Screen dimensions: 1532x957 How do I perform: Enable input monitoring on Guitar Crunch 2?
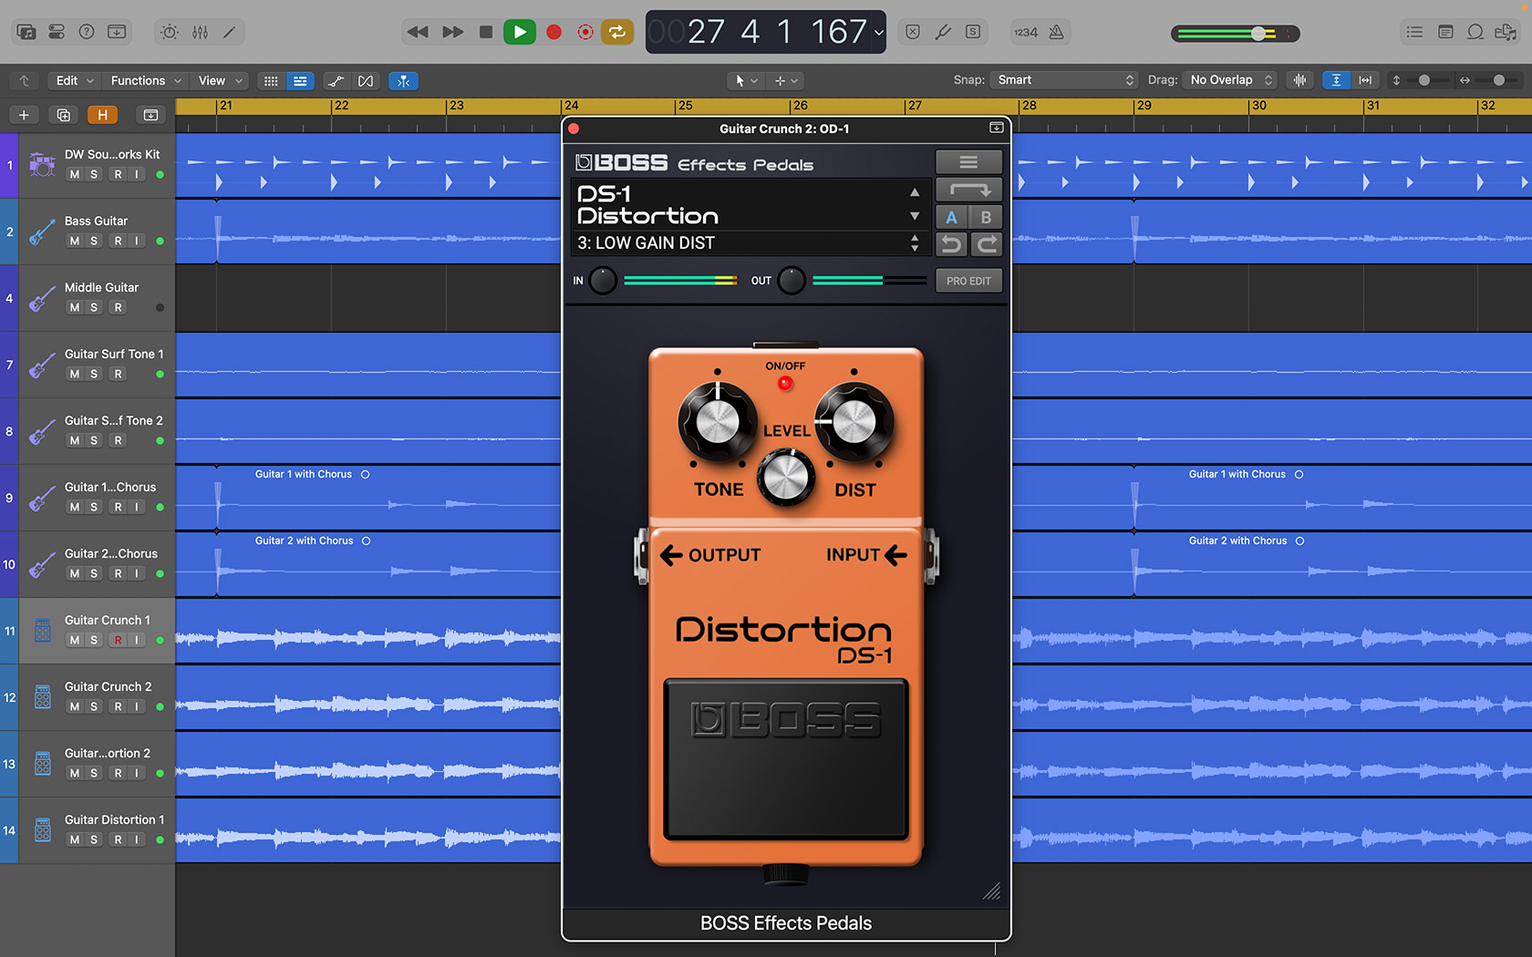(137, 706)
